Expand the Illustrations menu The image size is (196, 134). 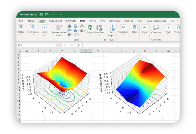[x=33, y=30]
